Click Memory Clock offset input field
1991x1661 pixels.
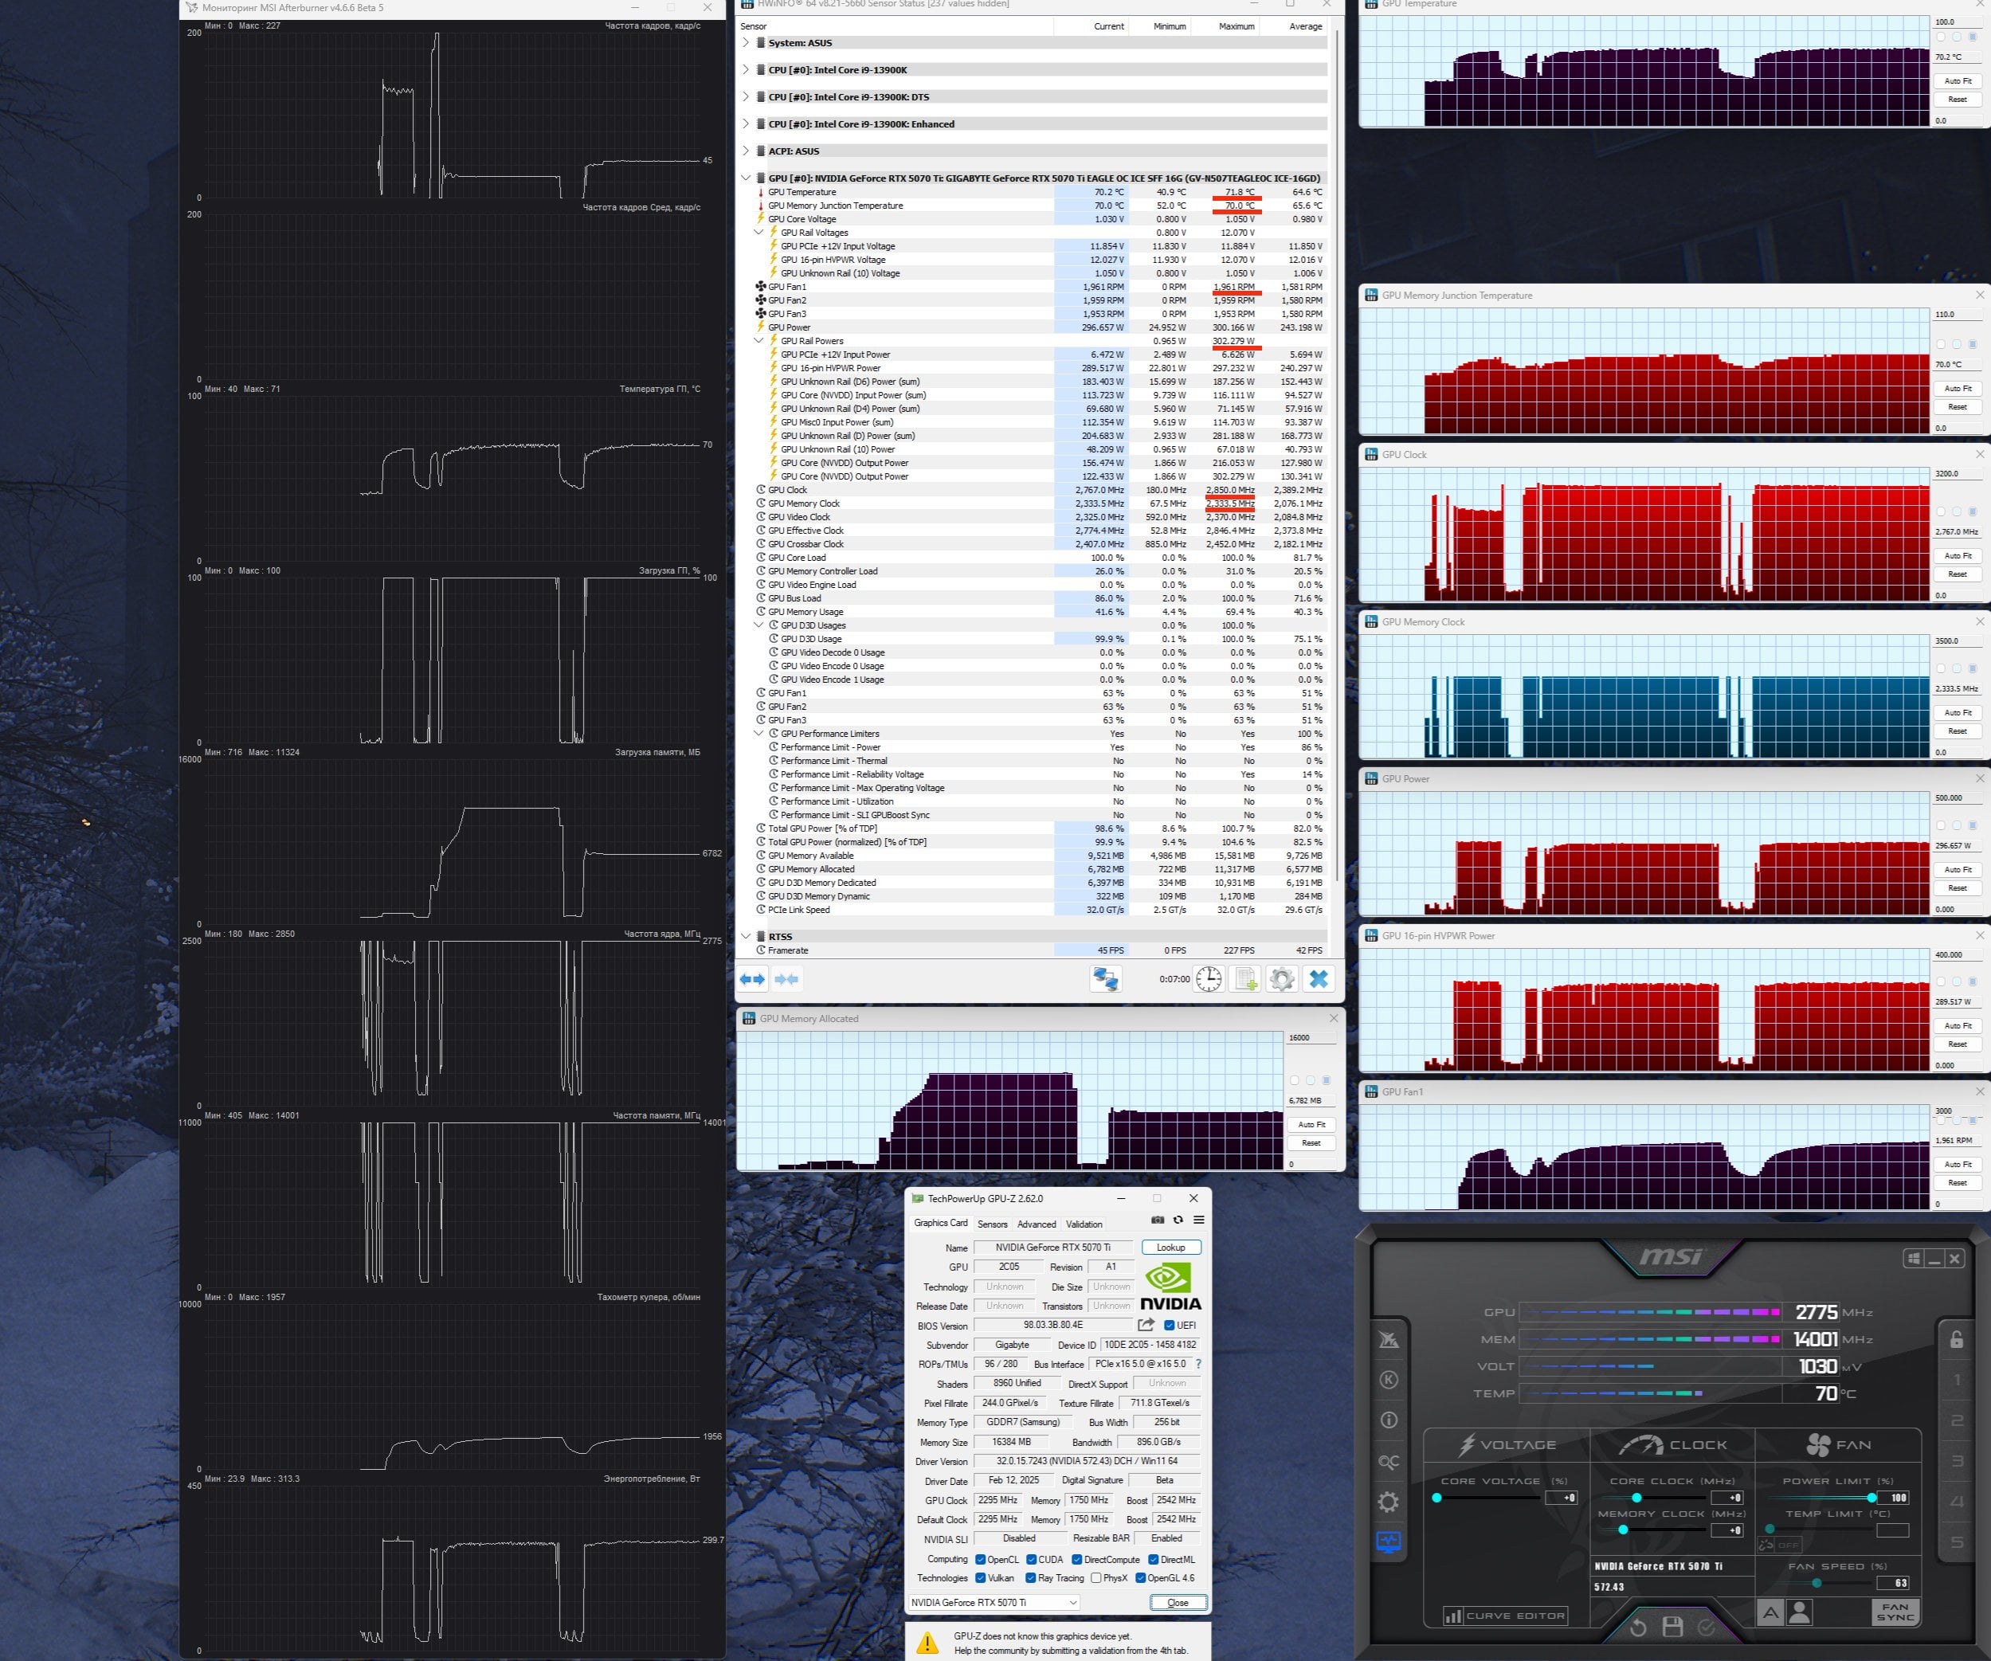click(1726, 1530)
